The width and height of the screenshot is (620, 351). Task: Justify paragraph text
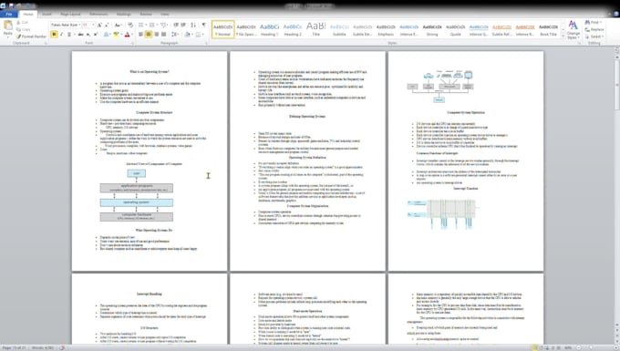pyautogui.click(x=164, y=35)
